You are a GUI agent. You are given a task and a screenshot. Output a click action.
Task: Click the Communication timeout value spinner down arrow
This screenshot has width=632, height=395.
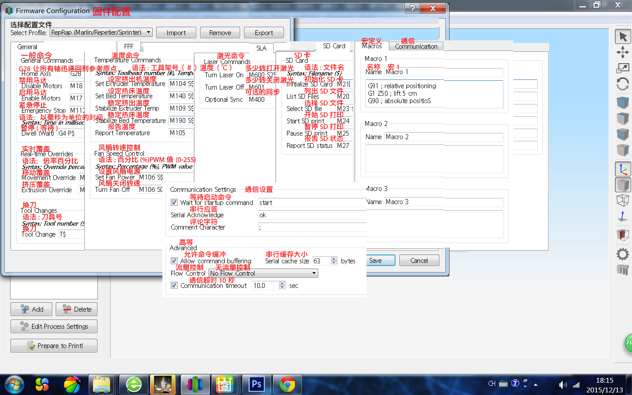pyautogui.click(x=282, y=287)
